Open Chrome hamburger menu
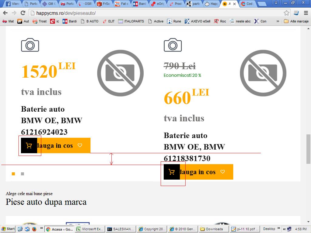 [306, 13]
